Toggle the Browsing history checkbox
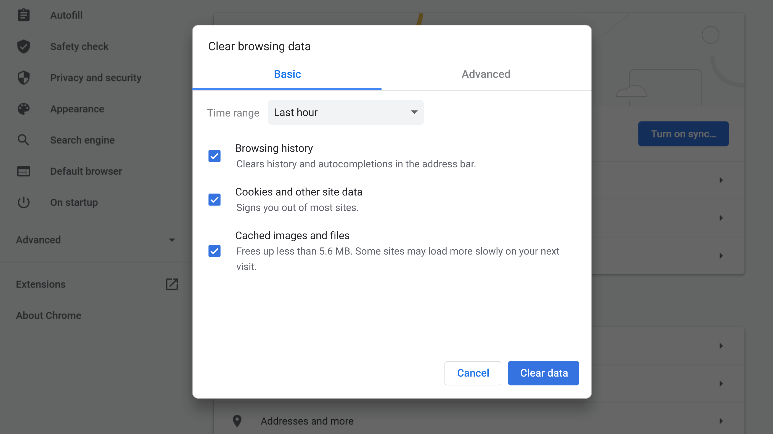 [215, 156]
